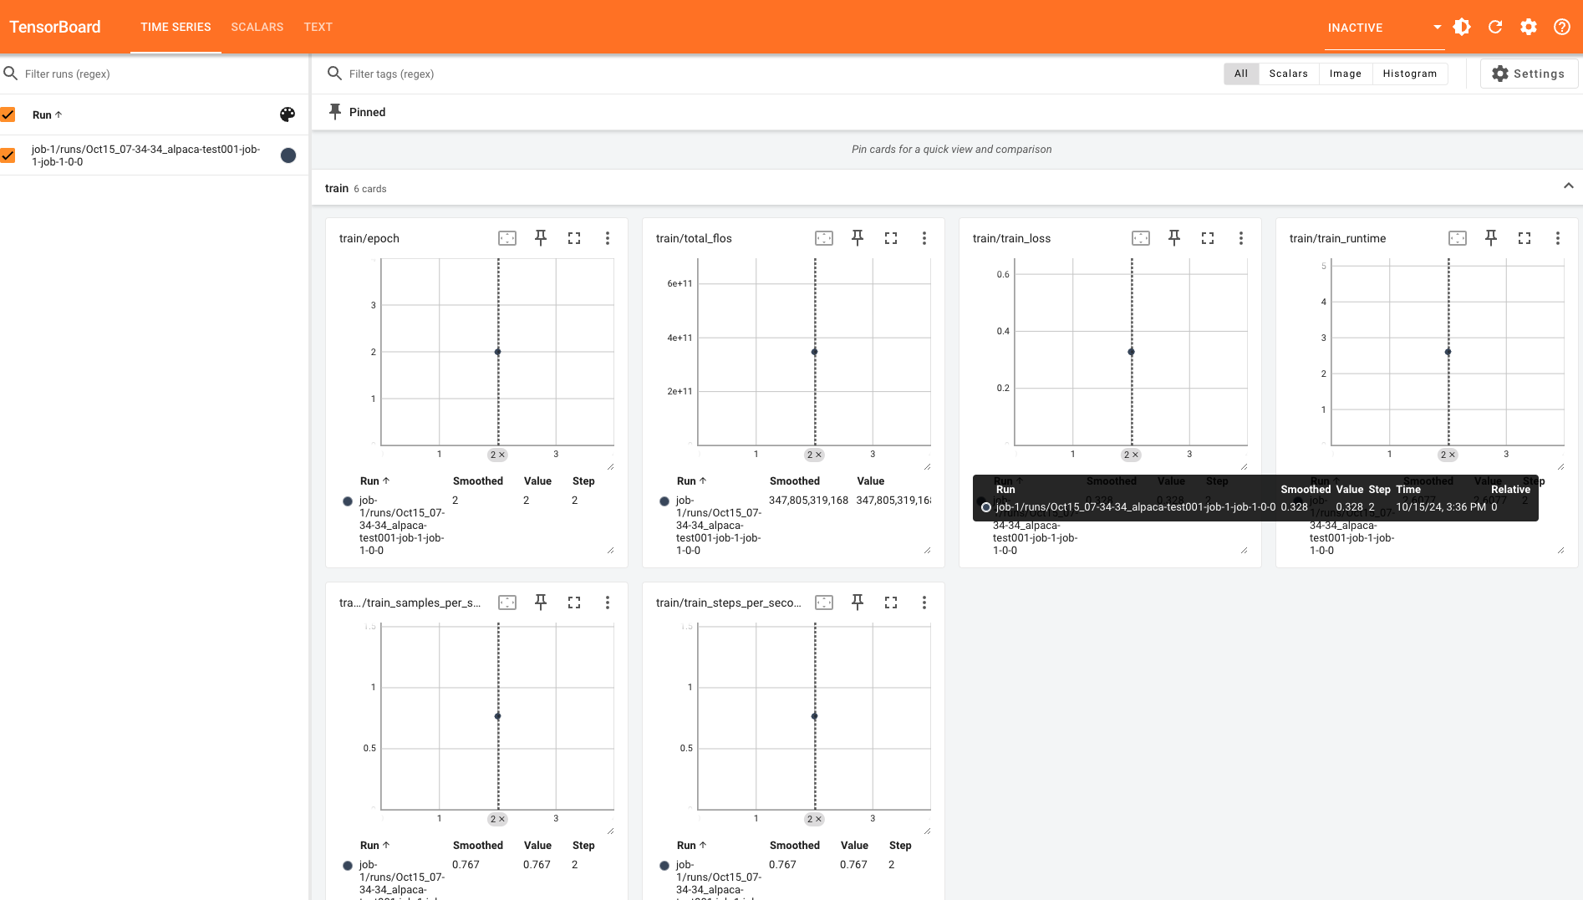Switch to the TIME SERIES tab
Screen dimensions: 1583x900
[176, 27]
